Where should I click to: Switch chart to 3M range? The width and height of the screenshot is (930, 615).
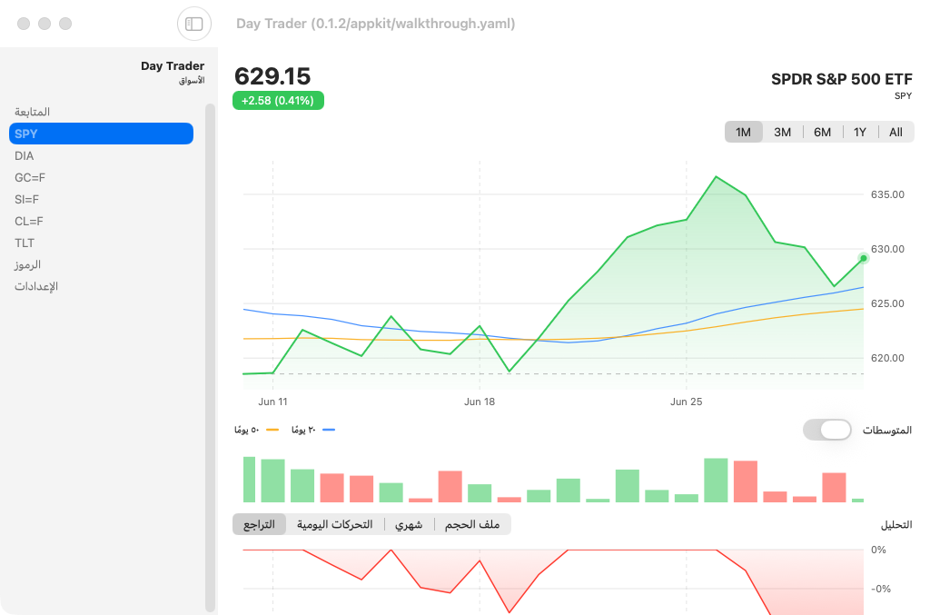[782, 133]
